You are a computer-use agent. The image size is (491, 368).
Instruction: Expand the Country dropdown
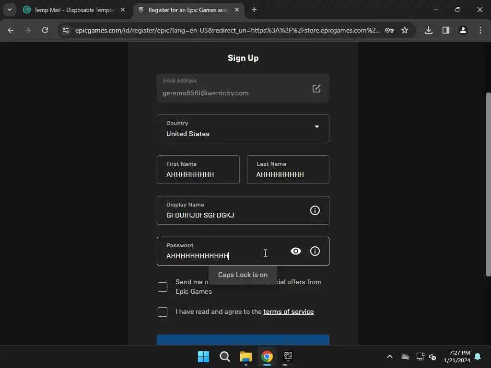coord(243,129)
